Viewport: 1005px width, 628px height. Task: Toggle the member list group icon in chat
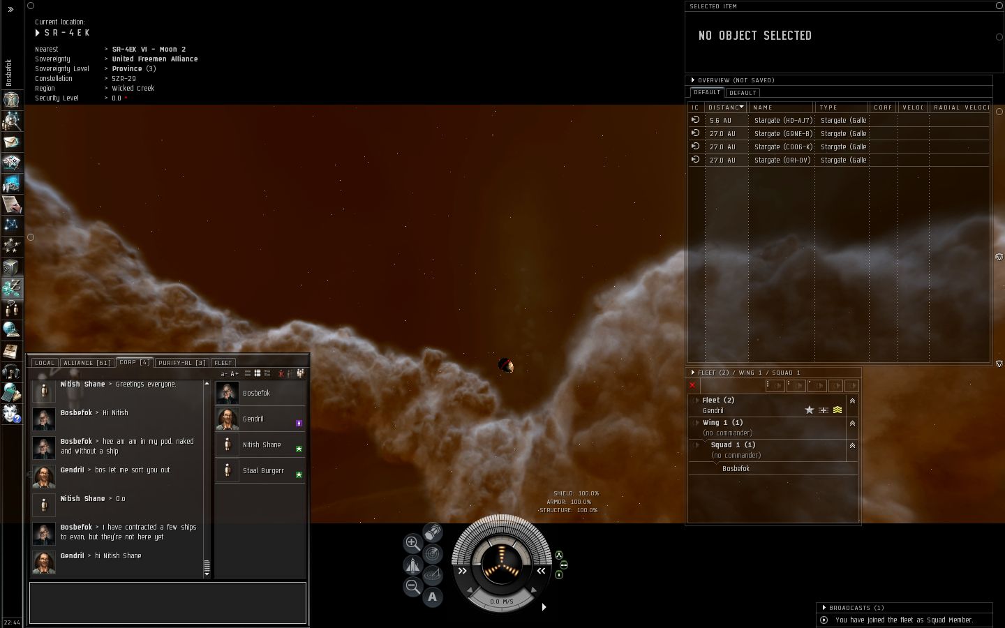301,373
